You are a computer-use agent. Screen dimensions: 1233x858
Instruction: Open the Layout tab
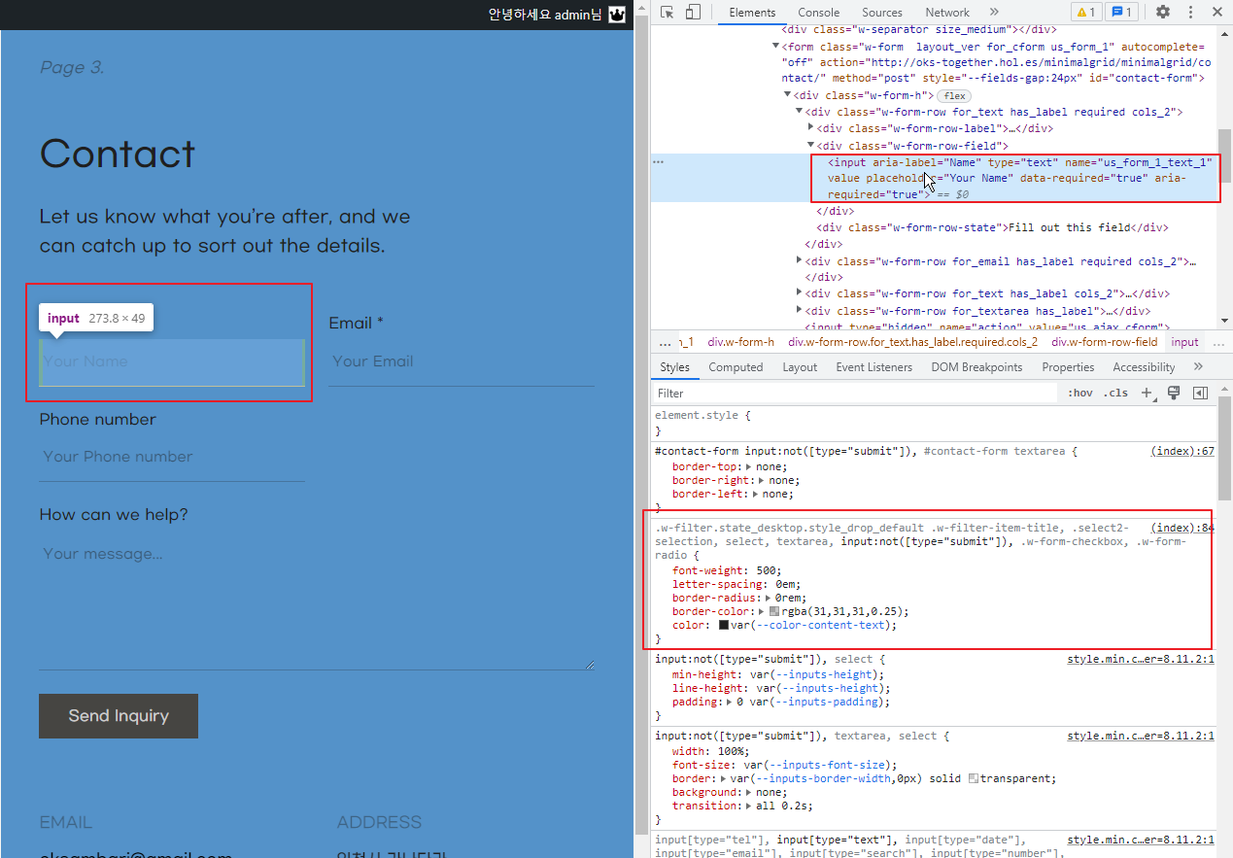[x=800, y=367]
